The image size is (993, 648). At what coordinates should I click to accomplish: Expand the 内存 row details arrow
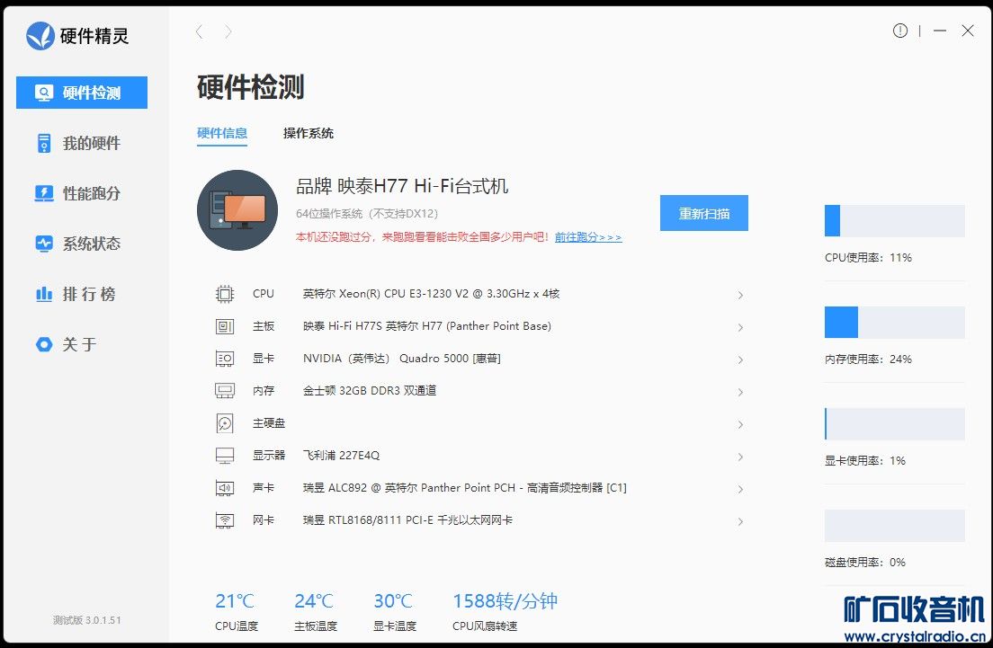[740, 392]
